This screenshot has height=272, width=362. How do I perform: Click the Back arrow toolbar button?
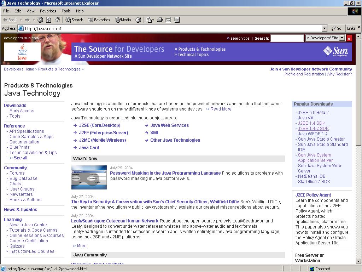coord(10,20)
